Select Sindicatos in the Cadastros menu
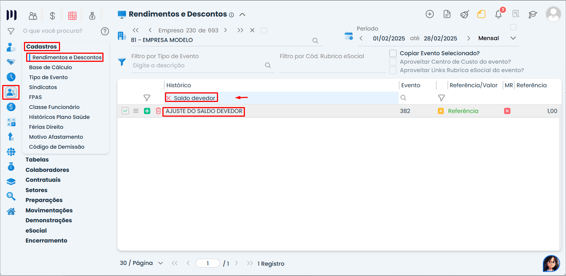 [43, 87]
